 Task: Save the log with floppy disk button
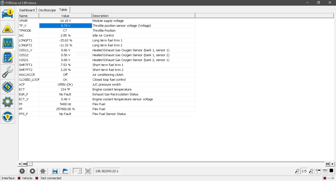(x=55, y=171)
